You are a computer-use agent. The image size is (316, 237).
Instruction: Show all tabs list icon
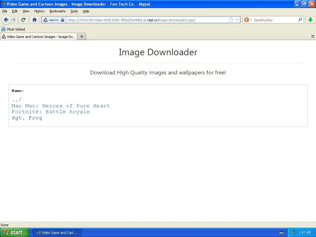313,36
